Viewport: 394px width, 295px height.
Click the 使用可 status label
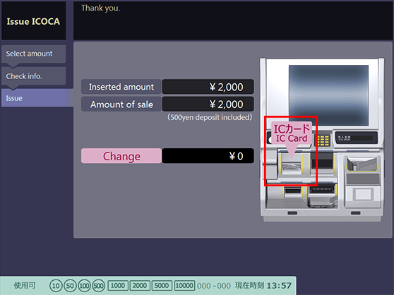(25, 285)
